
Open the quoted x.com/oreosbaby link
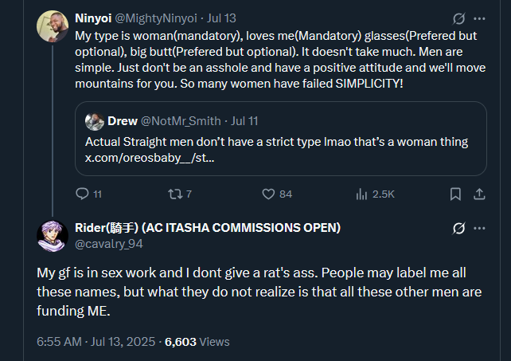click(149, 159)
